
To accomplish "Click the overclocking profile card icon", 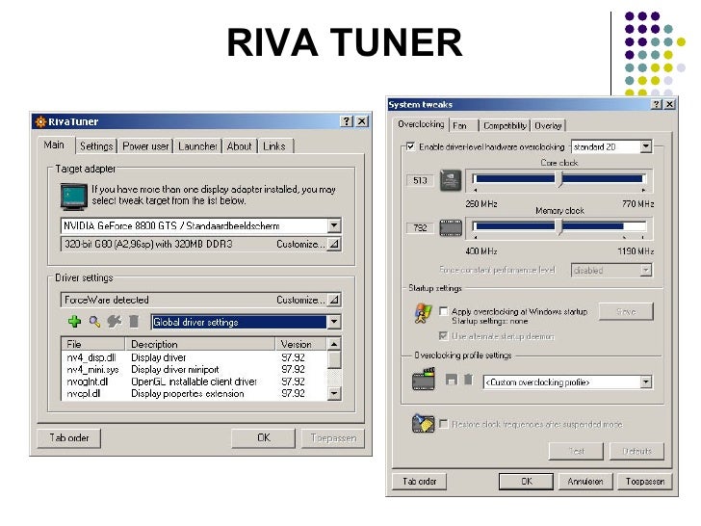I will (x=423, y=380).
